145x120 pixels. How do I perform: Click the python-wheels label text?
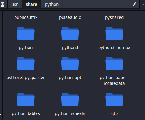point(70,113)
